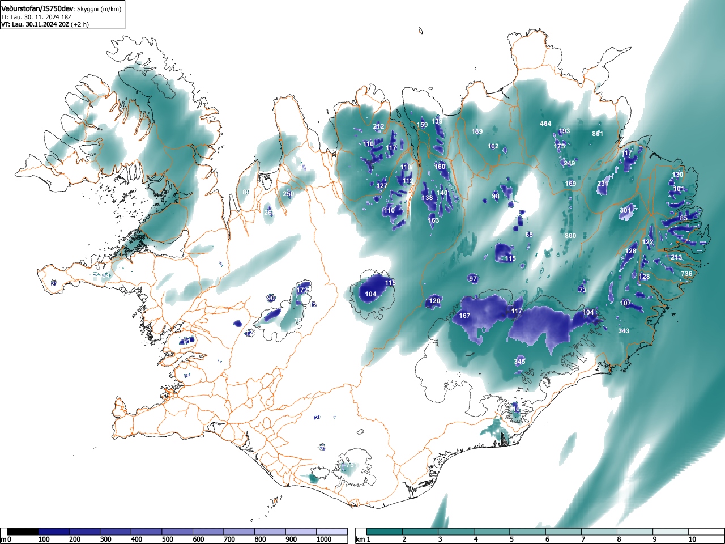Click the visibility value '800'
Image resolution: width=725 pixels, height=544 pixels.
point(570,236)
